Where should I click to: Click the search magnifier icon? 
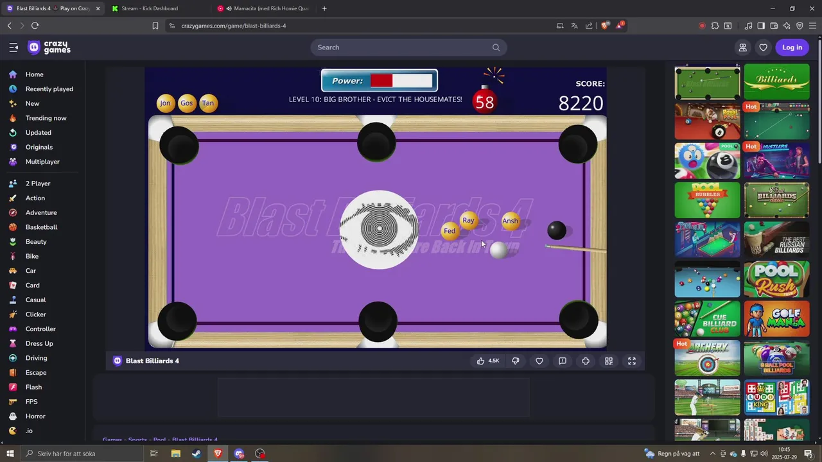tap(496, 47)
